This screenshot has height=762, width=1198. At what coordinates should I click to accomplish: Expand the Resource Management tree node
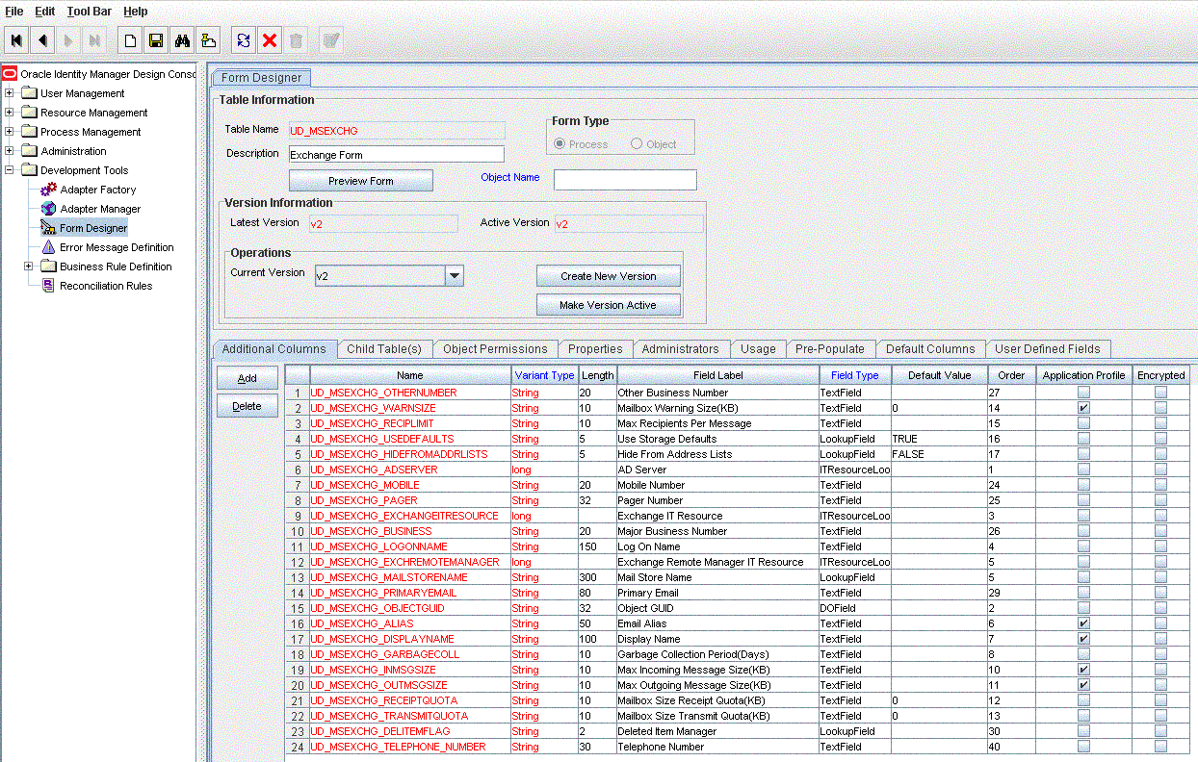10,113
